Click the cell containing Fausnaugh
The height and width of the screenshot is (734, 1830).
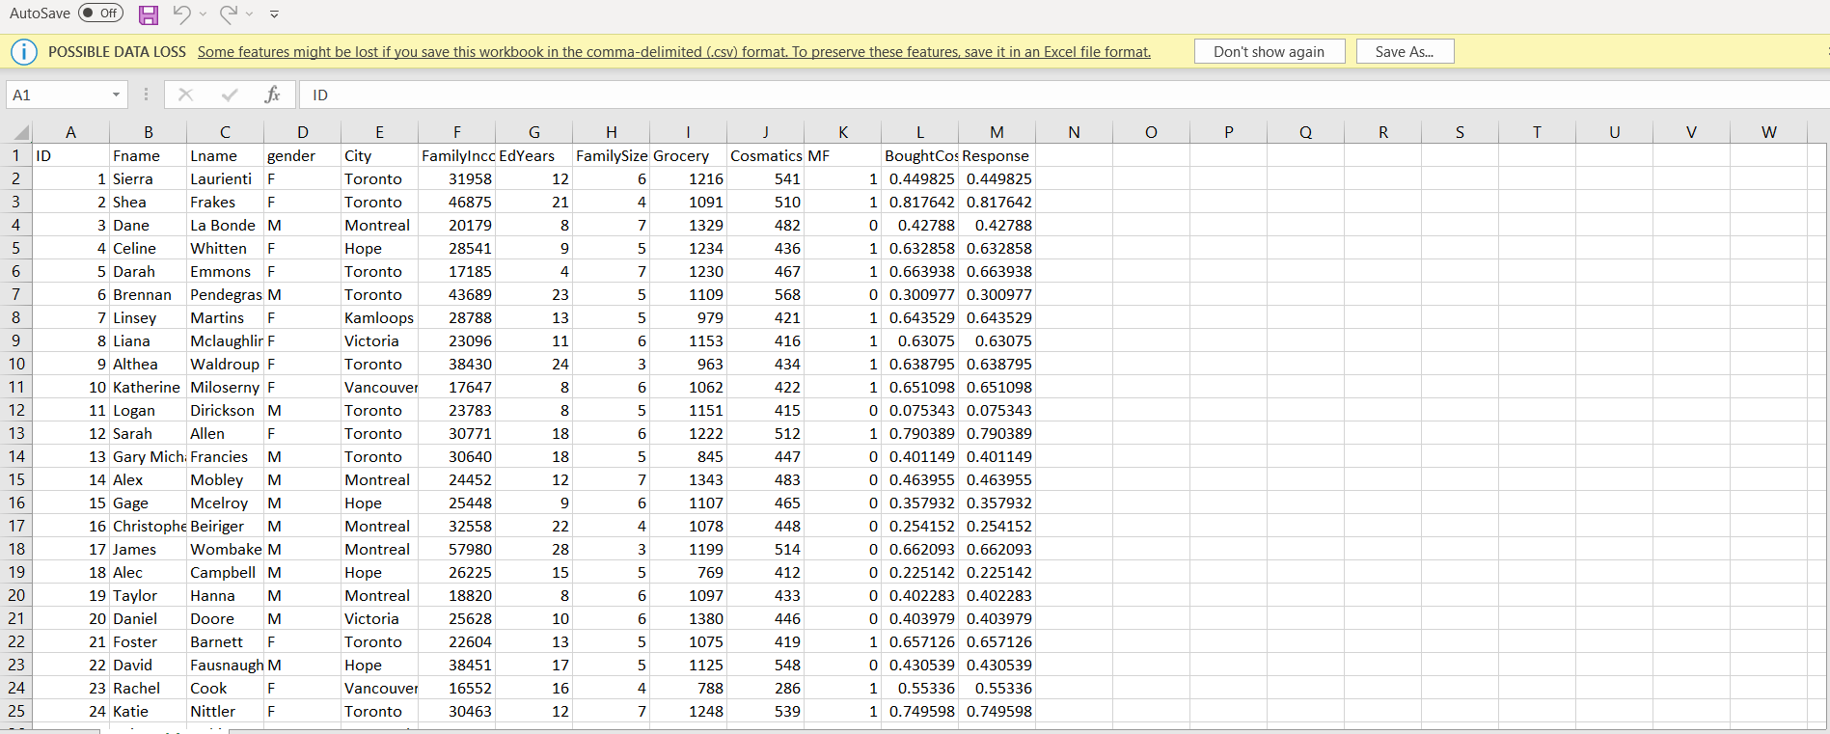(x=225, y=665)
